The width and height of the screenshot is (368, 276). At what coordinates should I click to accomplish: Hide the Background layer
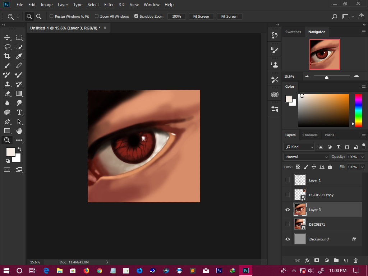pyautogui.click(x=287, y=239)
